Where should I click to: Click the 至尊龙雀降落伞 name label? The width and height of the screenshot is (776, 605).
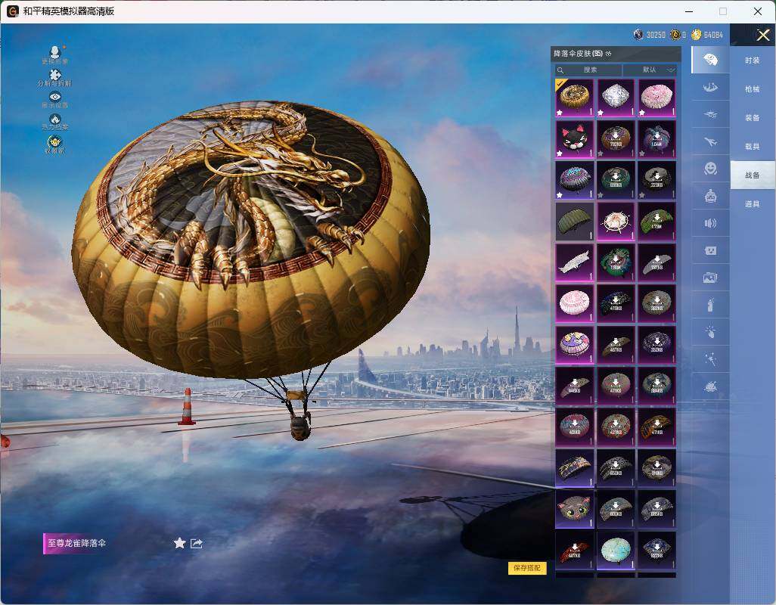76,543
